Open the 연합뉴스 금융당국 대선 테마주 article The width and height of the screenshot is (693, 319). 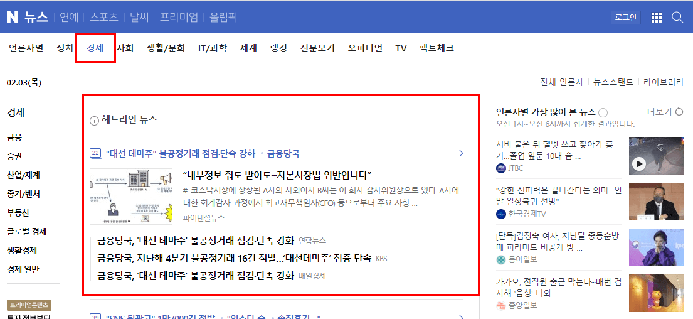click(x=195, y=241)
